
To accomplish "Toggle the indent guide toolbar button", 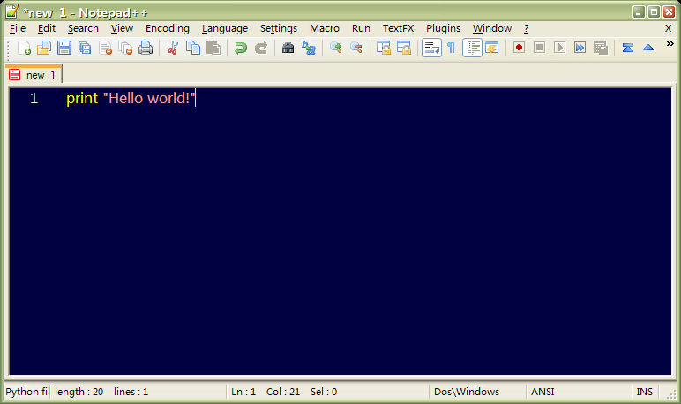I will (x=472, y=48).
